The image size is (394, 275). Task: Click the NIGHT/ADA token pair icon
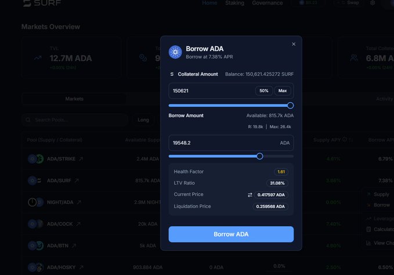tap(35, 202)
